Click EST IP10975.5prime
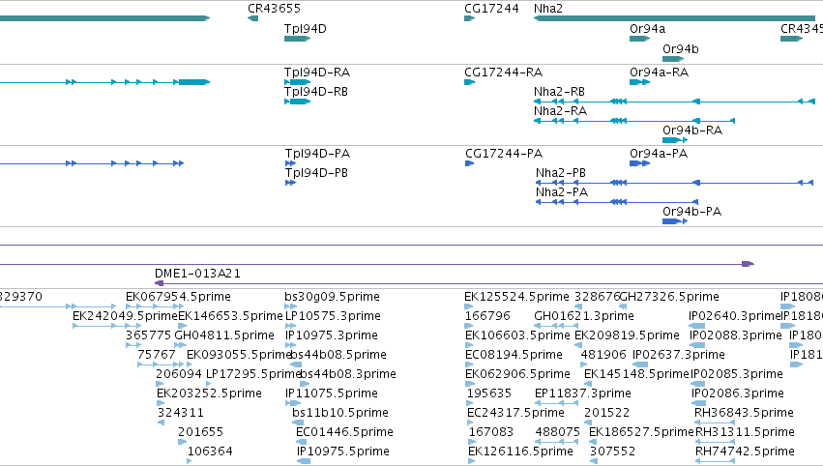 pyautogui.click(x=342, y=451)
